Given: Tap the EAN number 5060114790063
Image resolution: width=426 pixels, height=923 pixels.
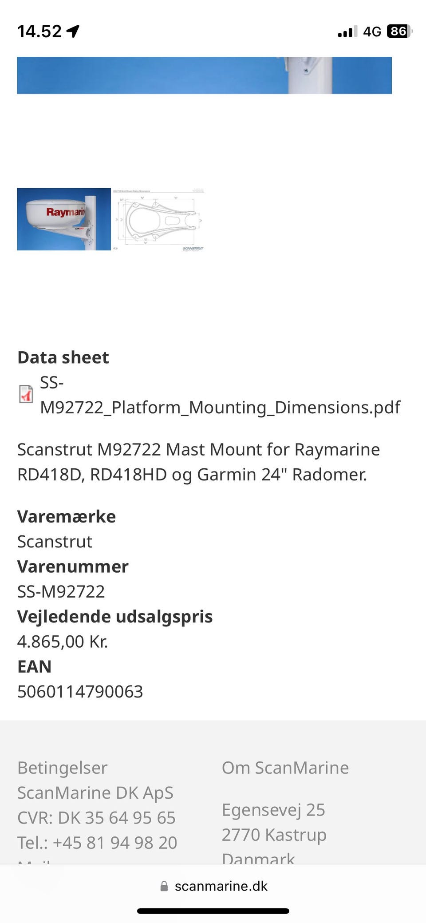Looking at the screenshot, I should pyautogui.click(x=80, y=691).
